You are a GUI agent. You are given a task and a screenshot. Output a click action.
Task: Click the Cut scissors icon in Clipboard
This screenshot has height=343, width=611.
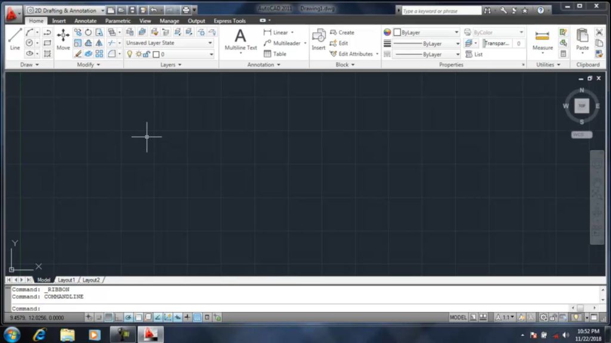click(599, 32)
